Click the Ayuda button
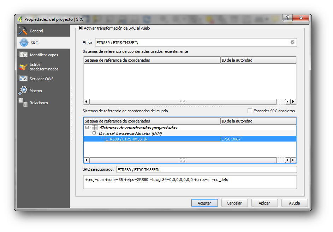Image resolution: width=333 pixels, height=232 pixels. click(x=295, y=203)
